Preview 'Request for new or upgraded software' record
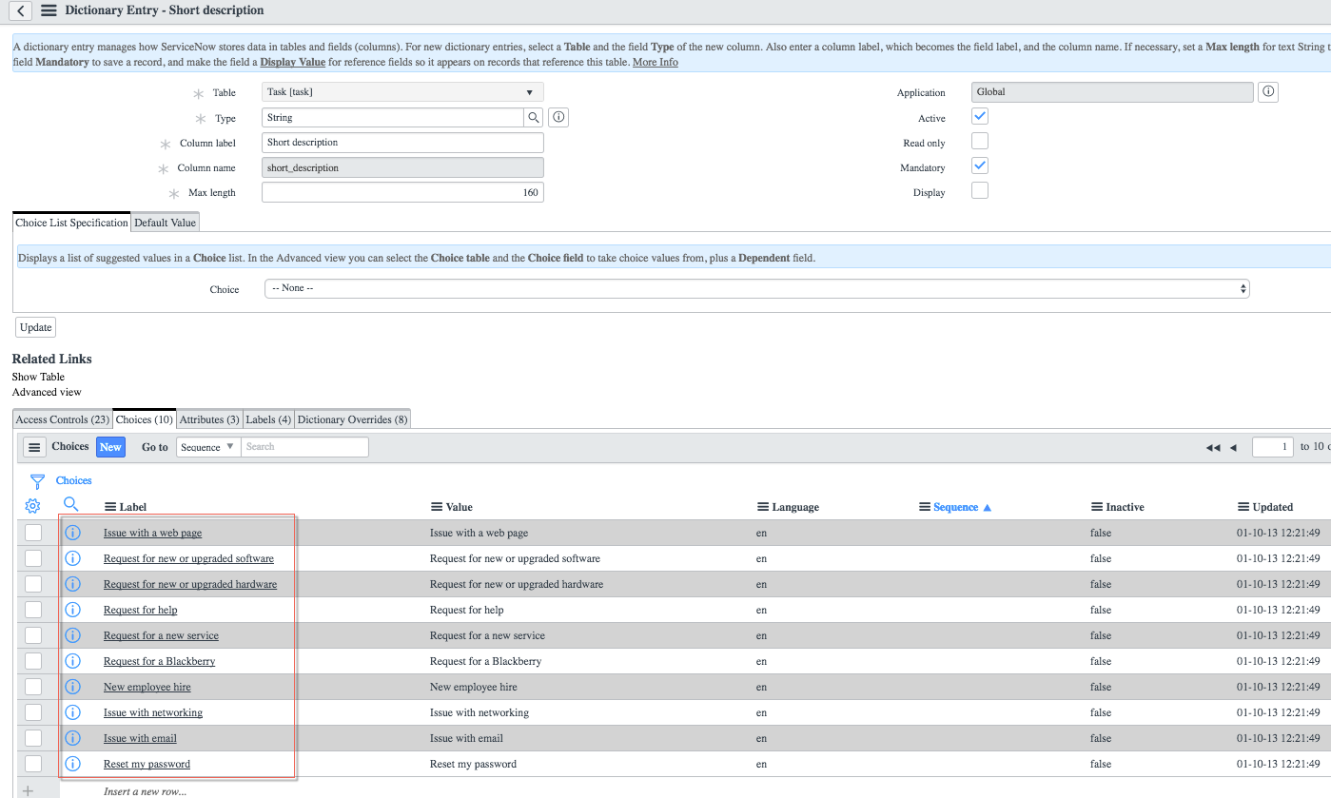The width and height of the screenshot is (1331, 798). 72,558
